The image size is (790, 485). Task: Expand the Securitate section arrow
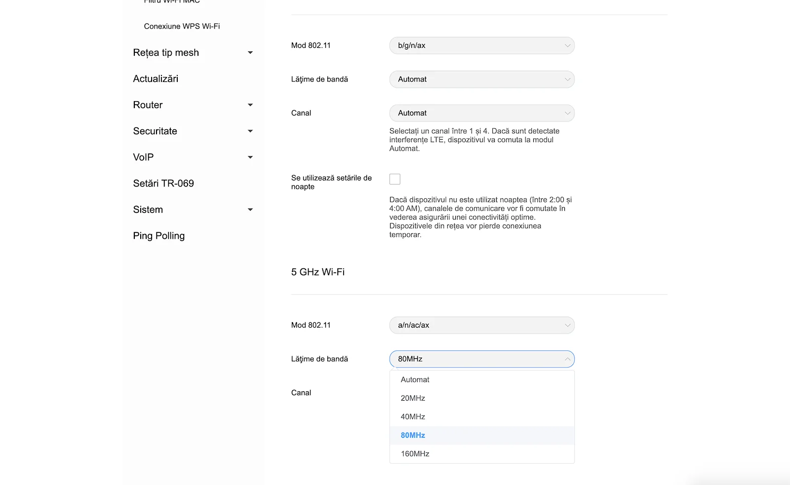coord(250,131)
